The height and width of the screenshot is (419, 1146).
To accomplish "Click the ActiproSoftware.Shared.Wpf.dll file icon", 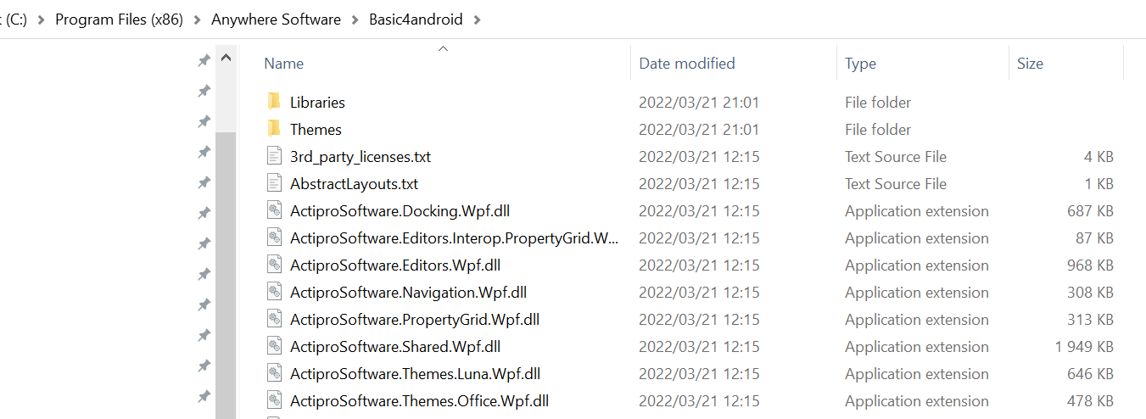I will click(x=274, y=346).
